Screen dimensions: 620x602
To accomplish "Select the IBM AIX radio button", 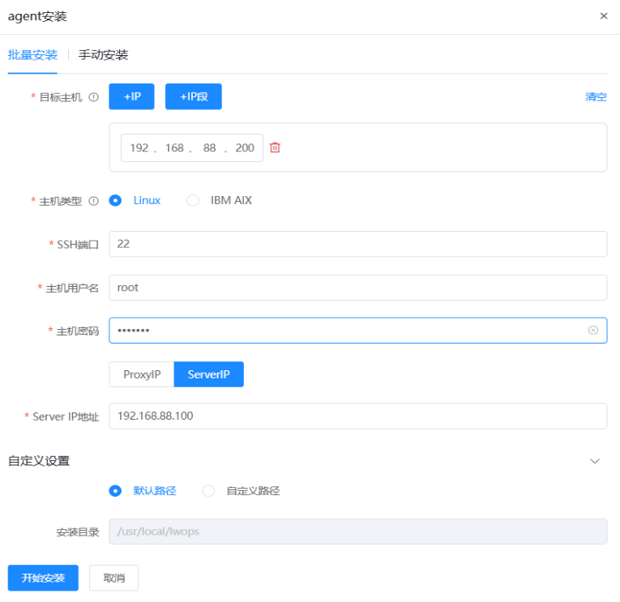I will (193, 200).
